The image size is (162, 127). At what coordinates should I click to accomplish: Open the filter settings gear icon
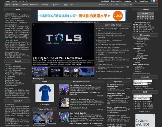(x=100, y=5)
